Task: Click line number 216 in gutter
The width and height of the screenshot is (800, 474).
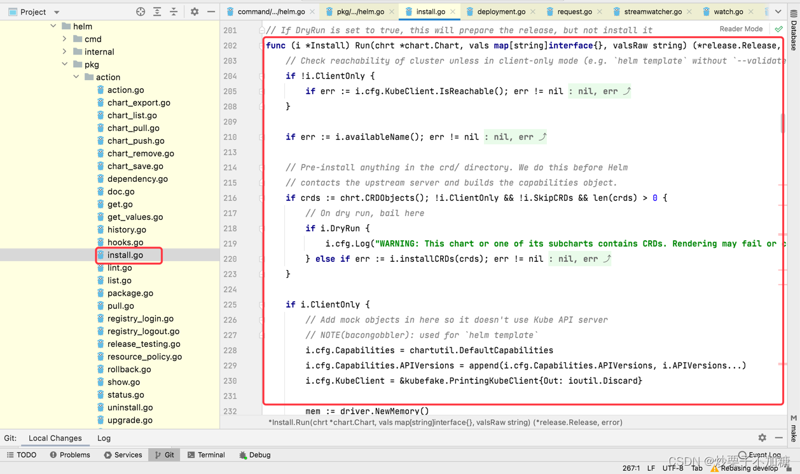Action: (230, 198)
